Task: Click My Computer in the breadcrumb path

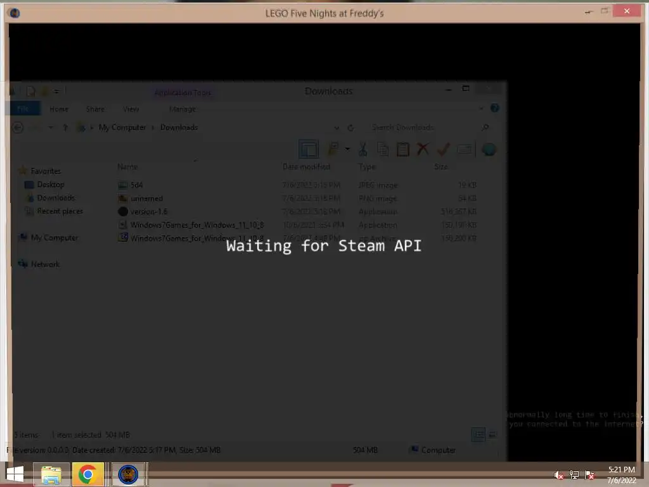Action: [122, 127]
